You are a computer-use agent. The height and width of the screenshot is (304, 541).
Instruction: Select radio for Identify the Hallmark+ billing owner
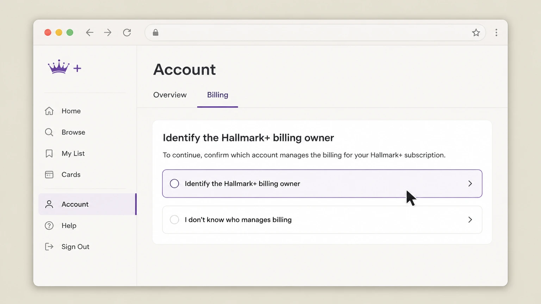coord(174,184)
